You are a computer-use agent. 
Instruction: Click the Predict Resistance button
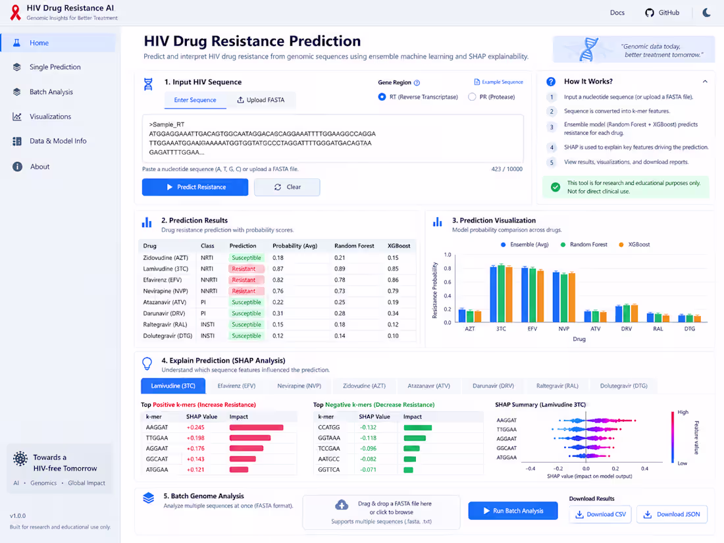(195, 187)
